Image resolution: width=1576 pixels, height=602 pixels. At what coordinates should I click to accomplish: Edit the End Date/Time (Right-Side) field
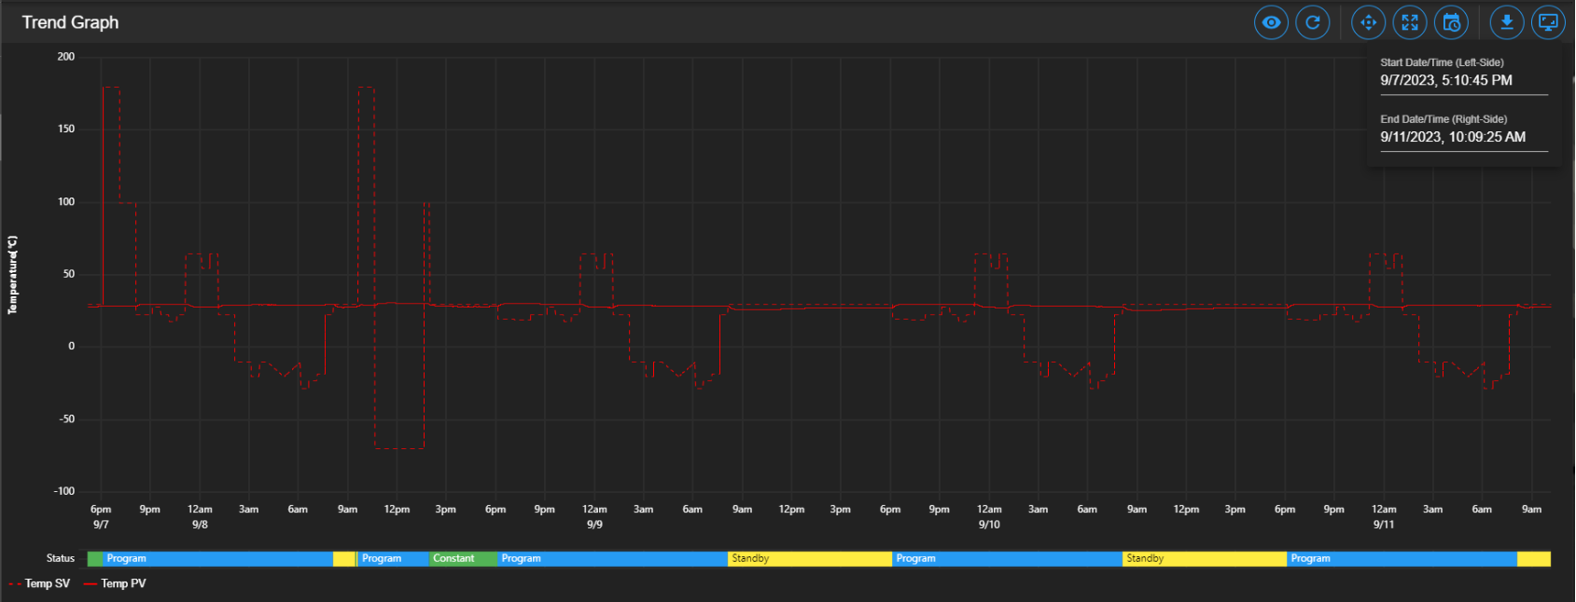point(1464,137)
